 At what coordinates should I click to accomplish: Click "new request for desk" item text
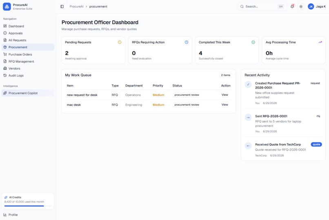click(x=82, y=95)
